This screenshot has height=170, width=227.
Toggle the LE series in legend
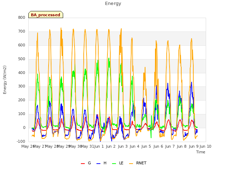tap(118, 163)
